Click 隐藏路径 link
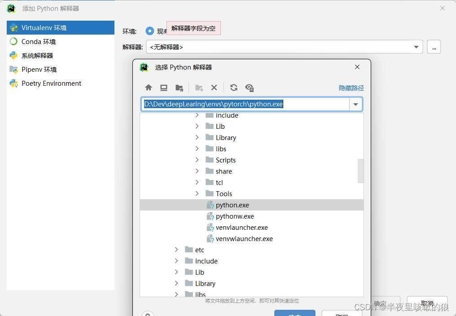Viewport: 456px width, 316px height. [351, 88]
